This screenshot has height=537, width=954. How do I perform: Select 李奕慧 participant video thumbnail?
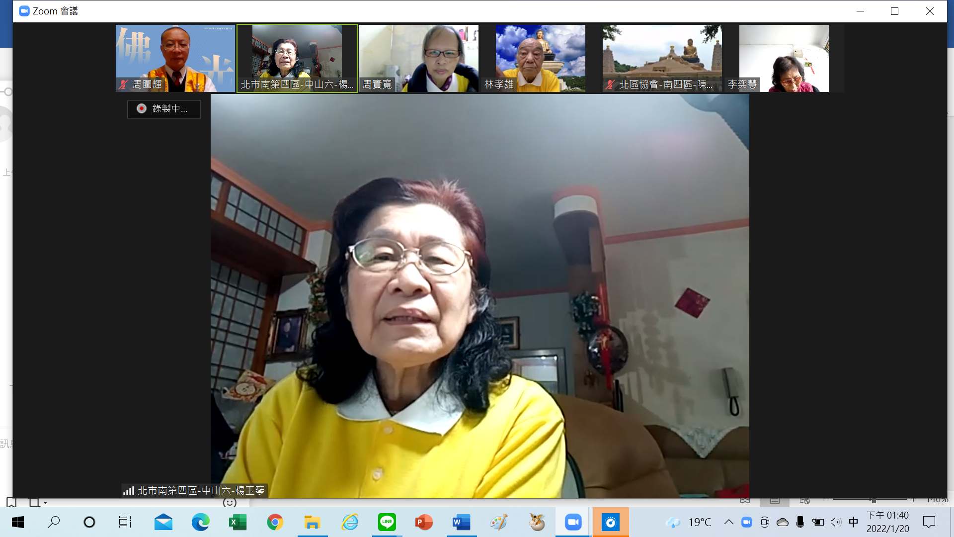[x=784, y=58]
